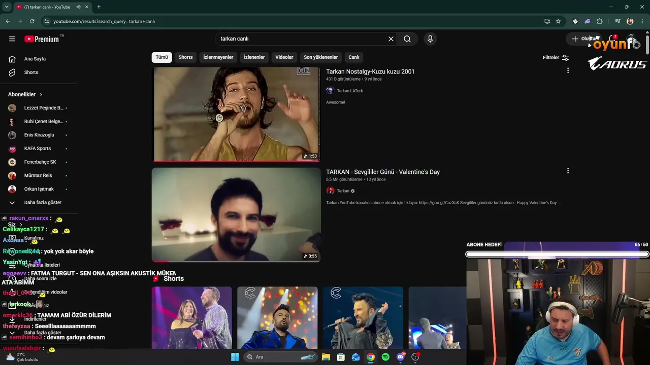This screenshot has height=365, width=650.
Task: Open the B extension icon
Action: click(x=575, y=21)
